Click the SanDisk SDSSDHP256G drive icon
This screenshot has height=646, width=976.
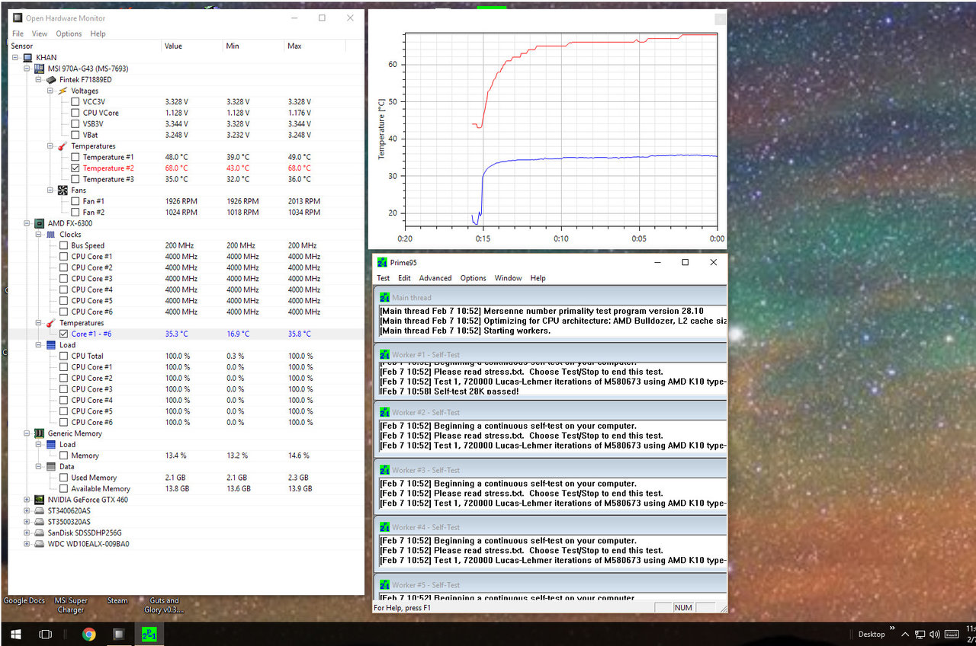[39, 533]
